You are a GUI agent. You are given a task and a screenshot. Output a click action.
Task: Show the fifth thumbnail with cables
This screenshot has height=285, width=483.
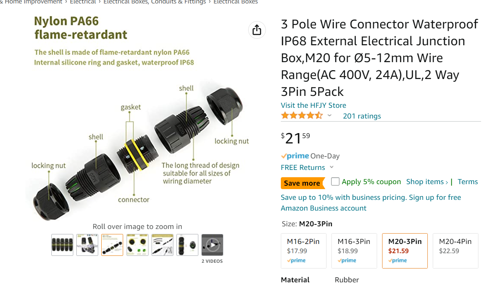coord(162,245)
